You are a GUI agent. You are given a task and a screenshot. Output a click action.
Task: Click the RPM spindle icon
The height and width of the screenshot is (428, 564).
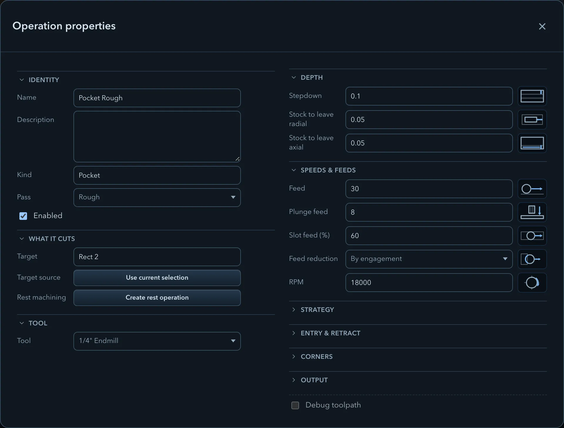(532, 283)
